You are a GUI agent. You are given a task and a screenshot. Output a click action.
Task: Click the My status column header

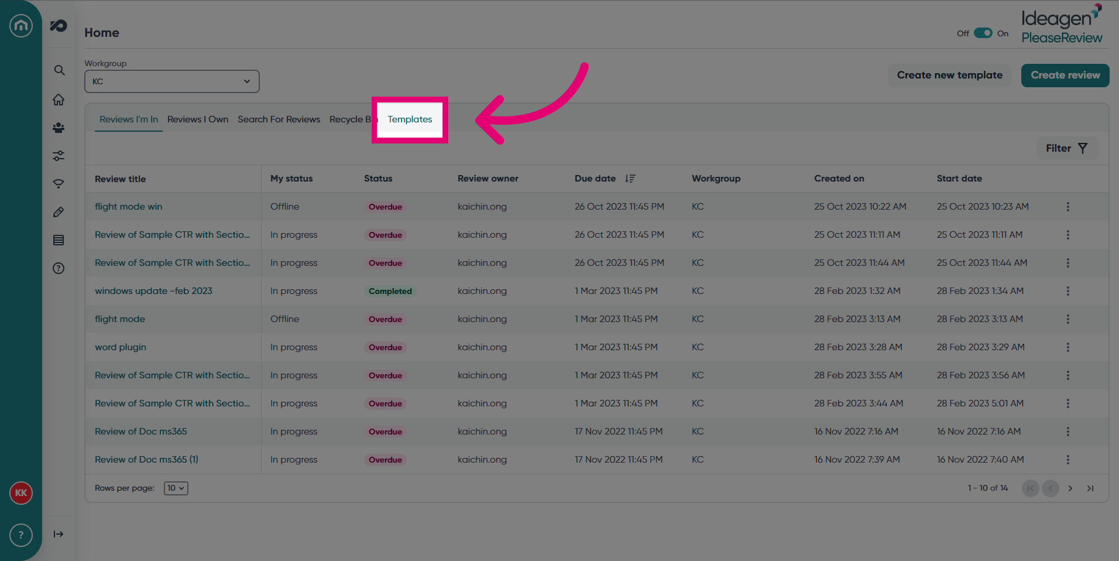point(291,179)
